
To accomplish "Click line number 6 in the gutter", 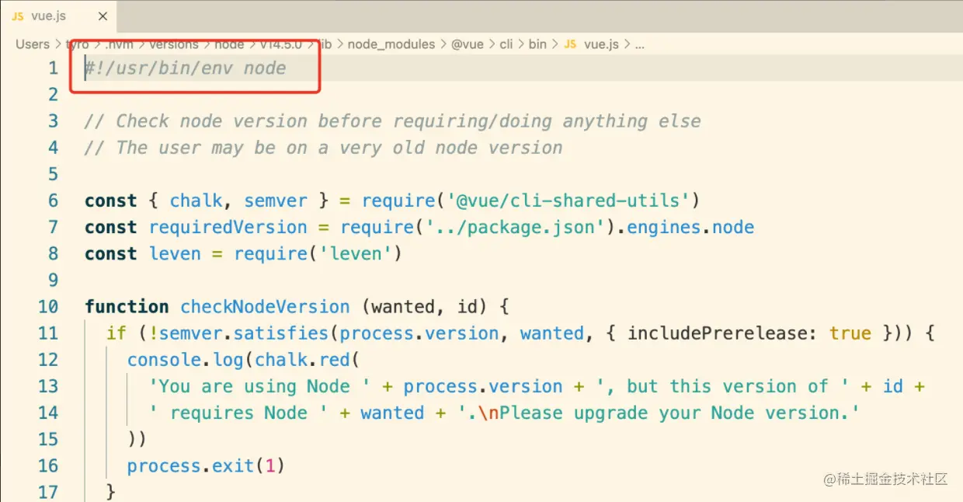I will [x=53, y=200].
